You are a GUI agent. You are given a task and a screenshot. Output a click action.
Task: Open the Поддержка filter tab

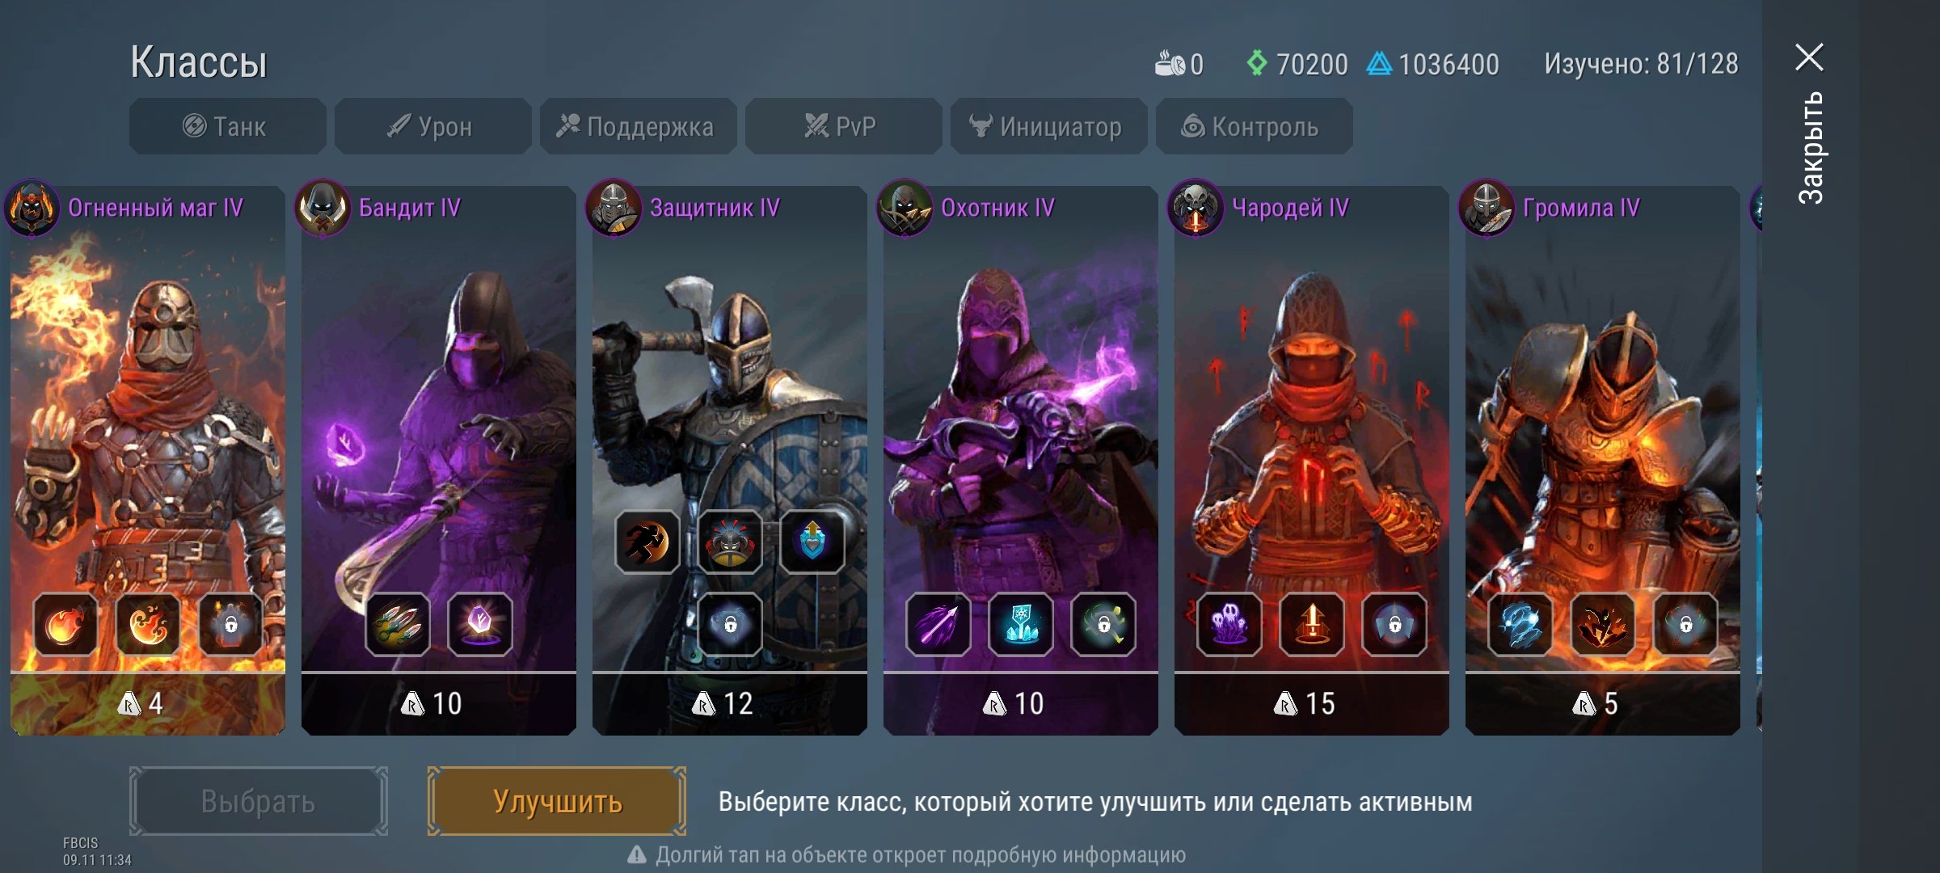pos(638,127)
